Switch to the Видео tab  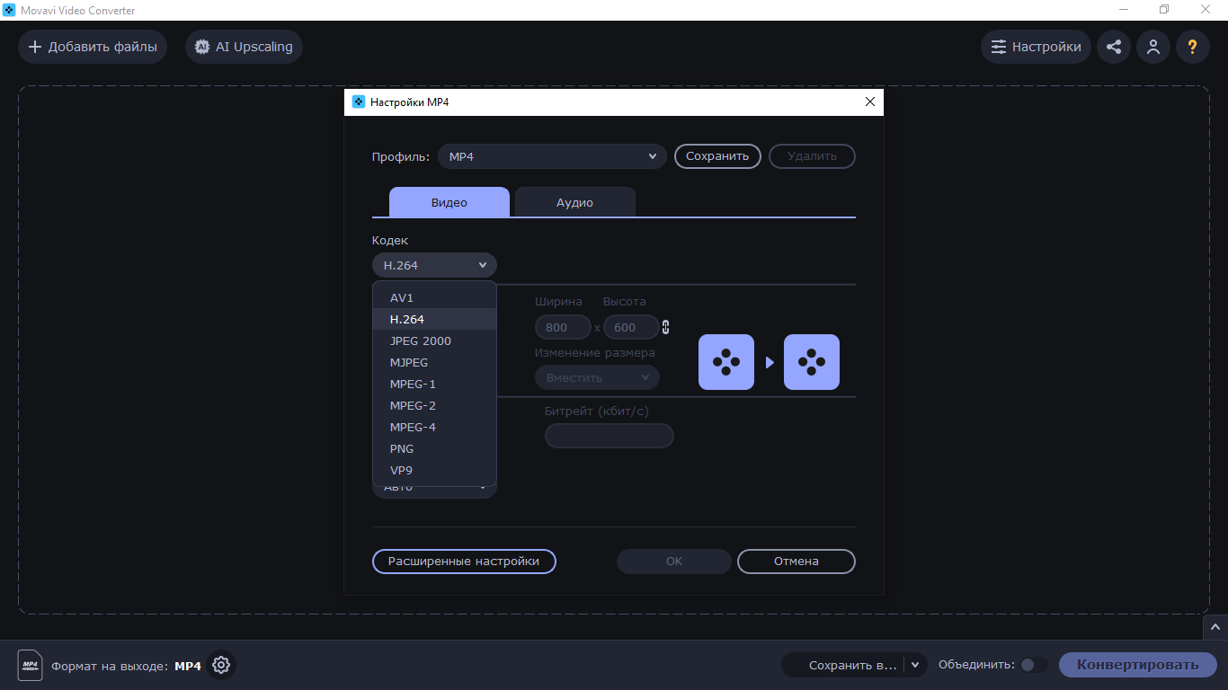pyautogui.click(x=449, y=202)
